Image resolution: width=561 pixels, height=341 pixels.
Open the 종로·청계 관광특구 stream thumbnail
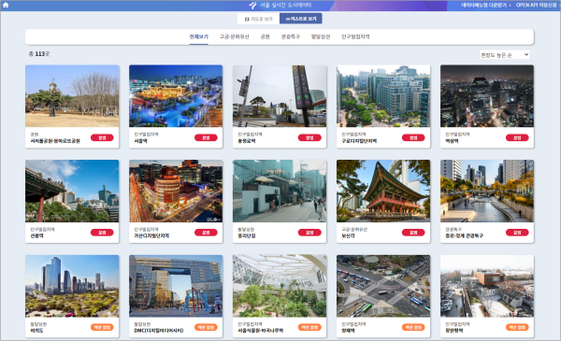pyautogui.click(x=487, y=191)
